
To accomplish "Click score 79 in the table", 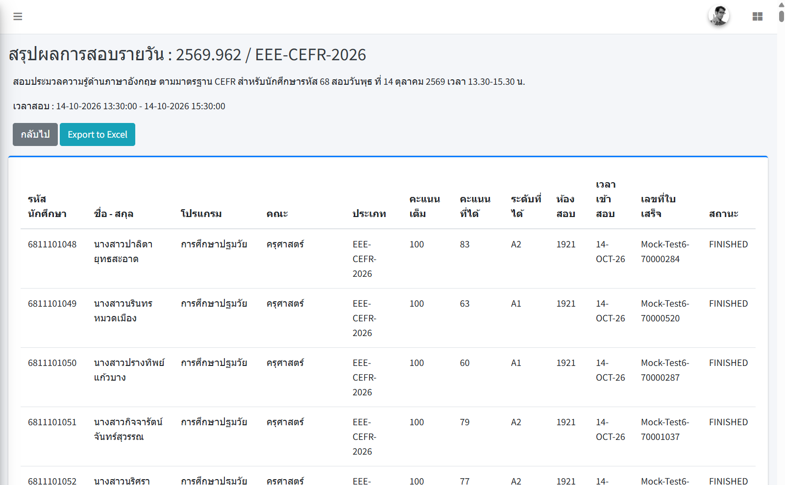I will point(465,422).
